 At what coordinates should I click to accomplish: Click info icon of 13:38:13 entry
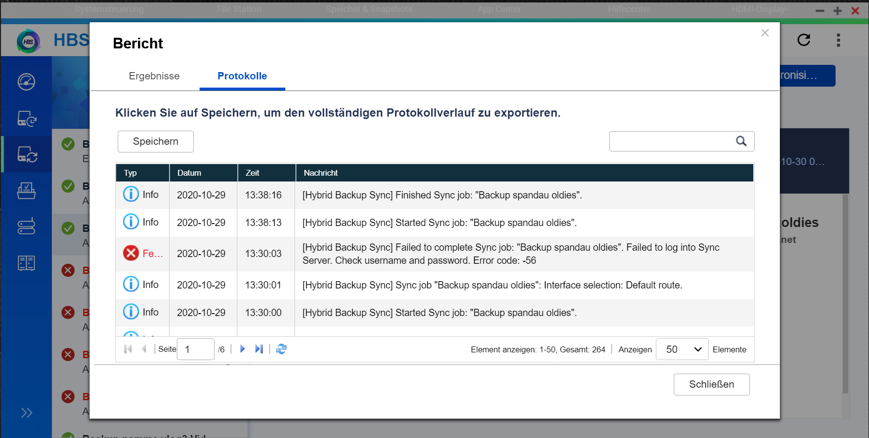click(131, 222)
